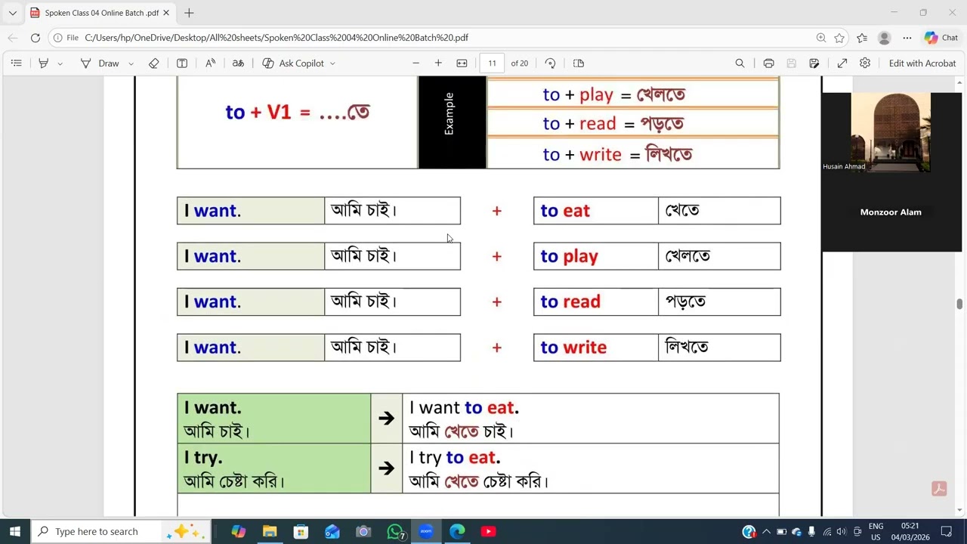Click the vertical scrollbar thumb
Viewport: 967px width, 544px height.
959,304
